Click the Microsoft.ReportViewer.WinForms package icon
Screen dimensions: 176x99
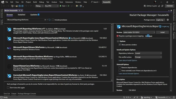(x=9, y=48)
